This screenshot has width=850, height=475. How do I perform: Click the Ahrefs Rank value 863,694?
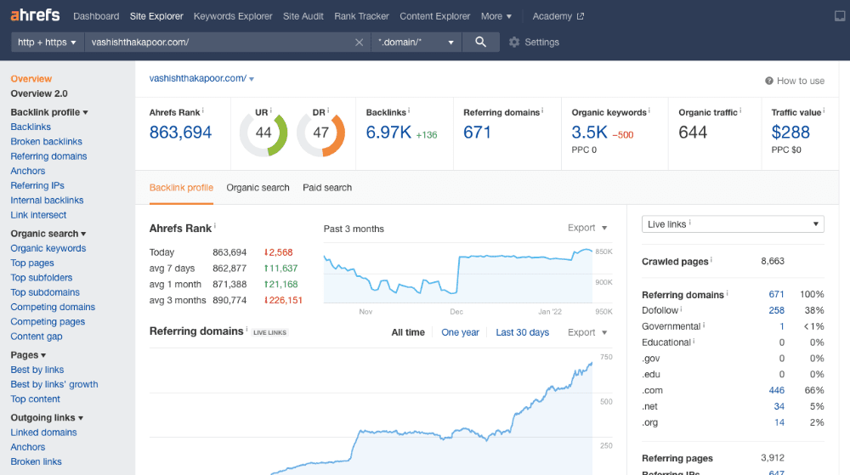tap(180, 133)
